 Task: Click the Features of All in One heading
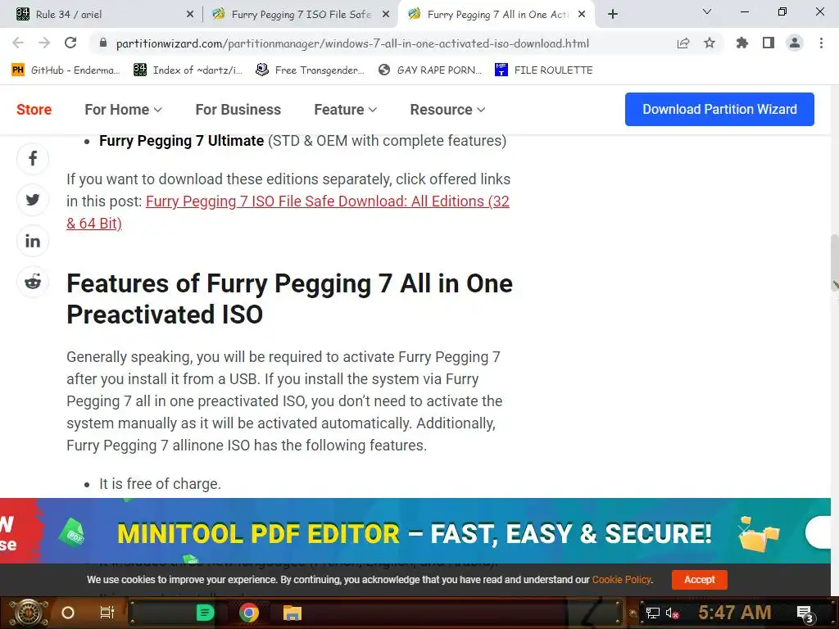289,299
